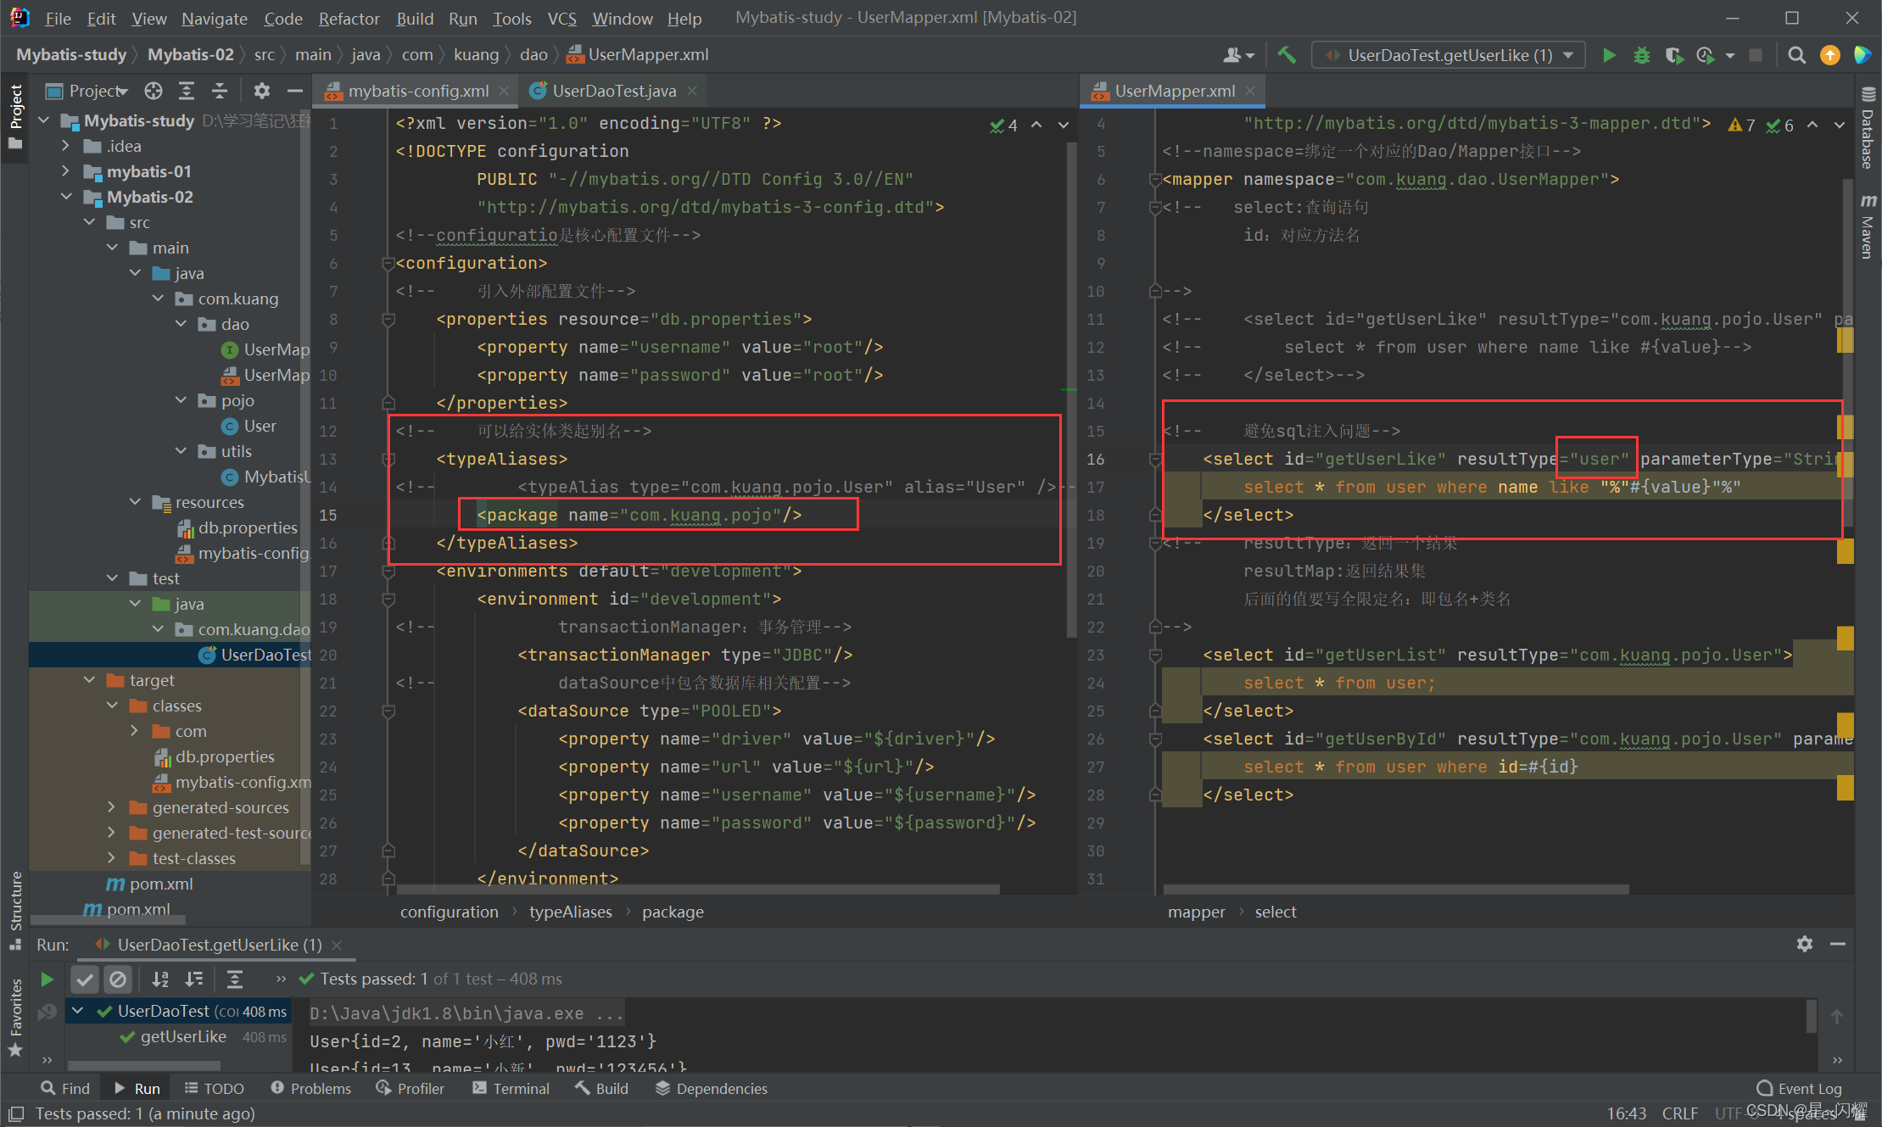Viewport: 1882px width, 1127px height.
Task: Collapse the target folder
Action: (89, 680)
